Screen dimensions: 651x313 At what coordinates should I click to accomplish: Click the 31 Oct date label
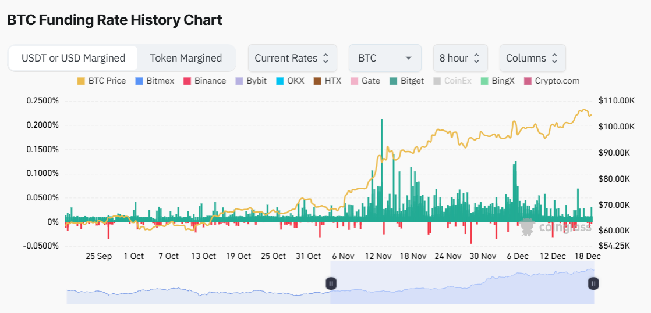coord(308,256)
